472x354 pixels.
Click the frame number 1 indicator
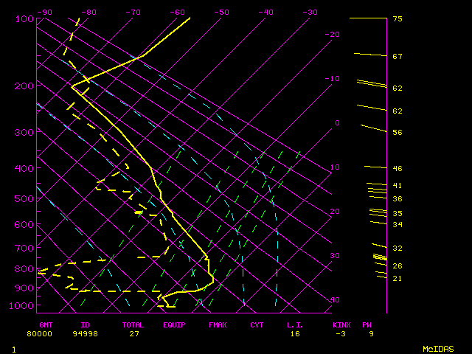click(x=13, y=348)
